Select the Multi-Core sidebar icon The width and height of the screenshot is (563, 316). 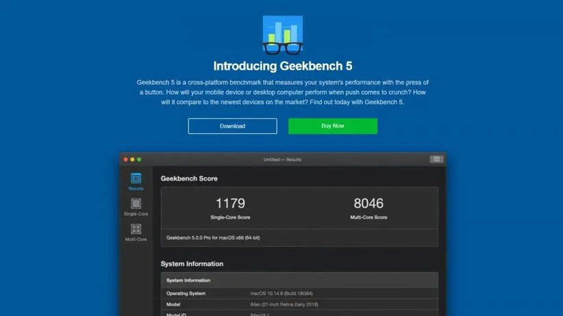coord(136,233)
